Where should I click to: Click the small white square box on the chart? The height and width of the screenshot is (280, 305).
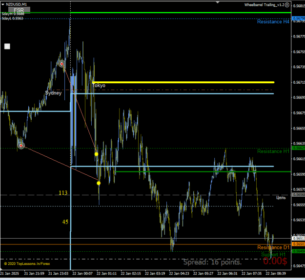tap(7, 46)
